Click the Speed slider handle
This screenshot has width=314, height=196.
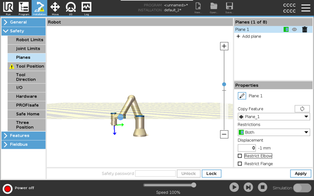[194, 185]
